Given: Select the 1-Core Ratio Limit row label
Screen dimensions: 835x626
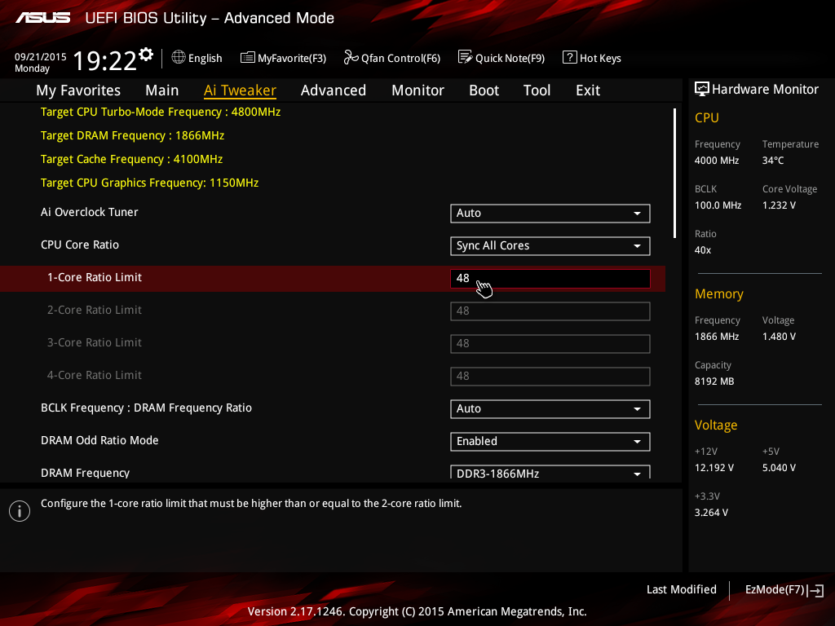Looking at the screenshot, I should [x=95, y=277].
